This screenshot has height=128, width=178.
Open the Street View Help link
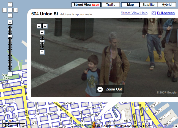(134, 13)
